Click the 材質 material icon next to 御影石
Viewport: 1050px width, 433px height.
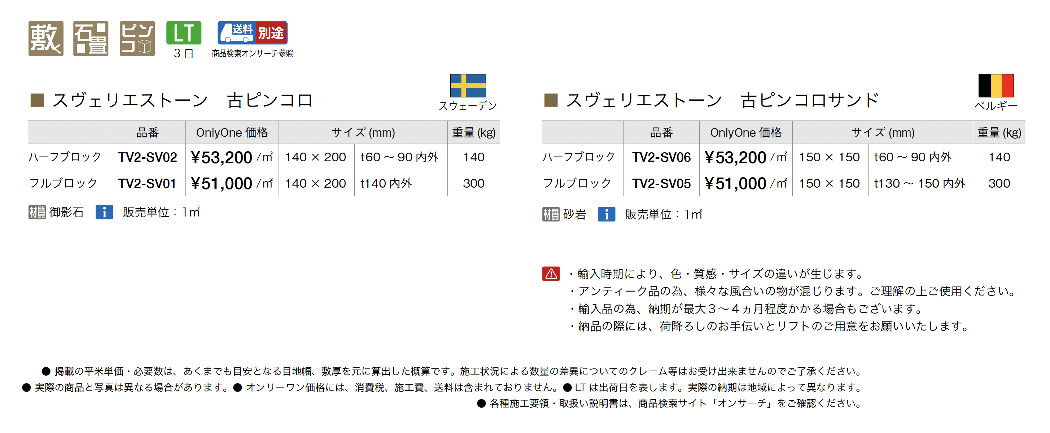(37, 212)
